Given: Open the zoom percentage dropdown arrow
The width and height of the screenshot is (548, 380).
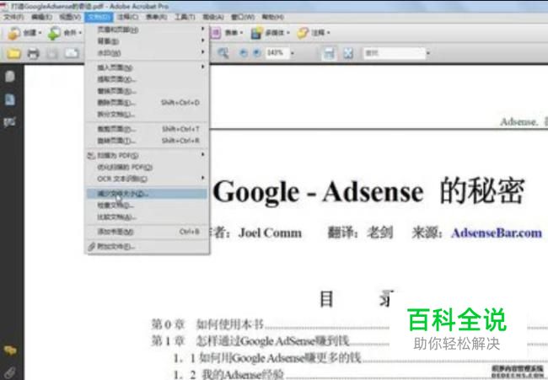Looking at the screenshot, I should click(x=293, y=53).
